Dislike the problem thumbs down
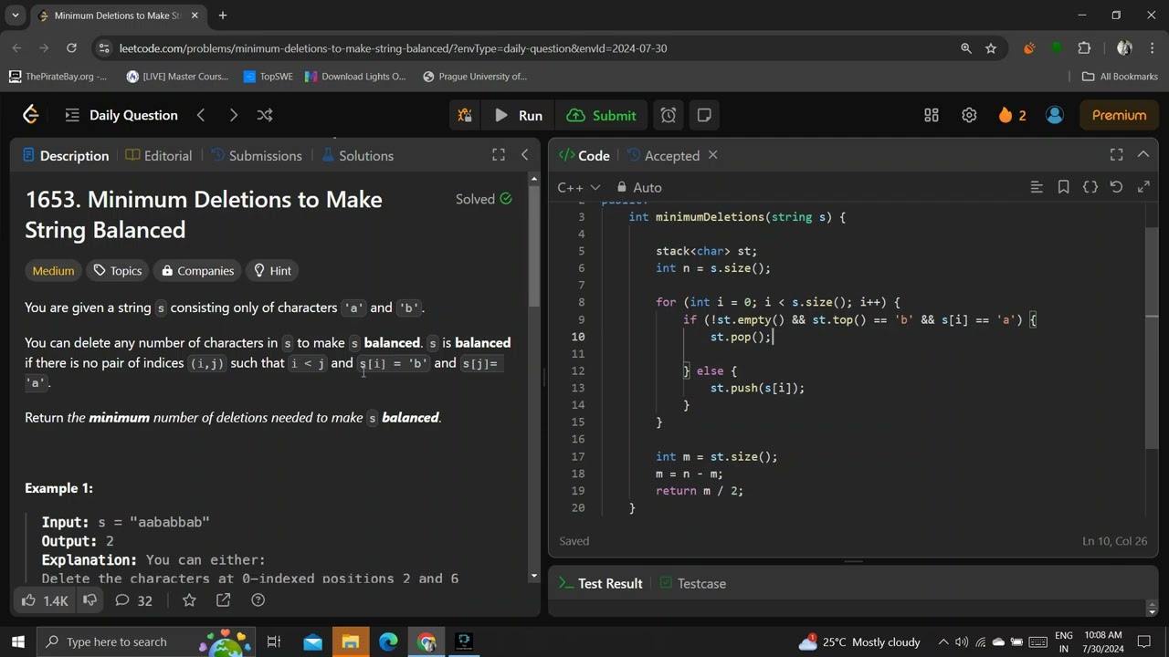 [90, 600]
